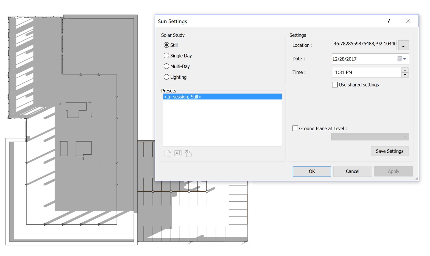The width and height of the screenshot is (430, 256).
Task: Select the Still solar study option
Action: click(x=166, y=45)
